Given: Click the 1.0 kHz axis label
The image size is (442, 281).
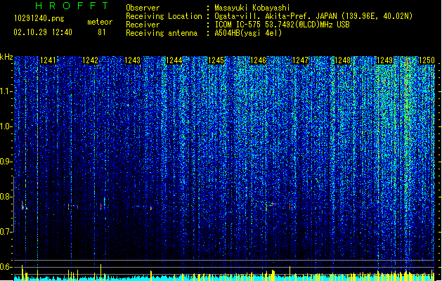Looking at the screenshot, I should tap(6, 126).
